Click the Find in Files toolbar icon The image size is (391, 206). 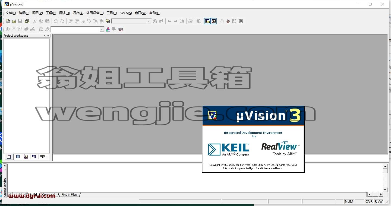pyautogui.click(x=108, y=21)
